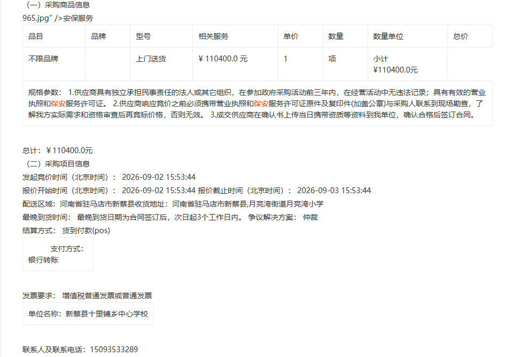Click the 规格参数 specification text block
Viewport: 513px width, 357px height.
pyautogui.click(x=258, y=104)
